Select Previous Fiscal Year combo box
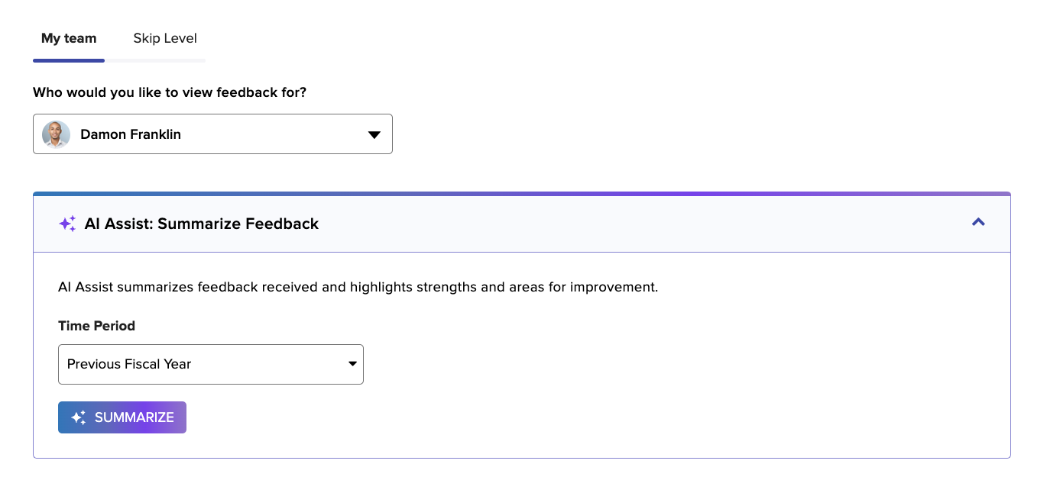Screen dimensions: 1047x496 tap(211, 364)
